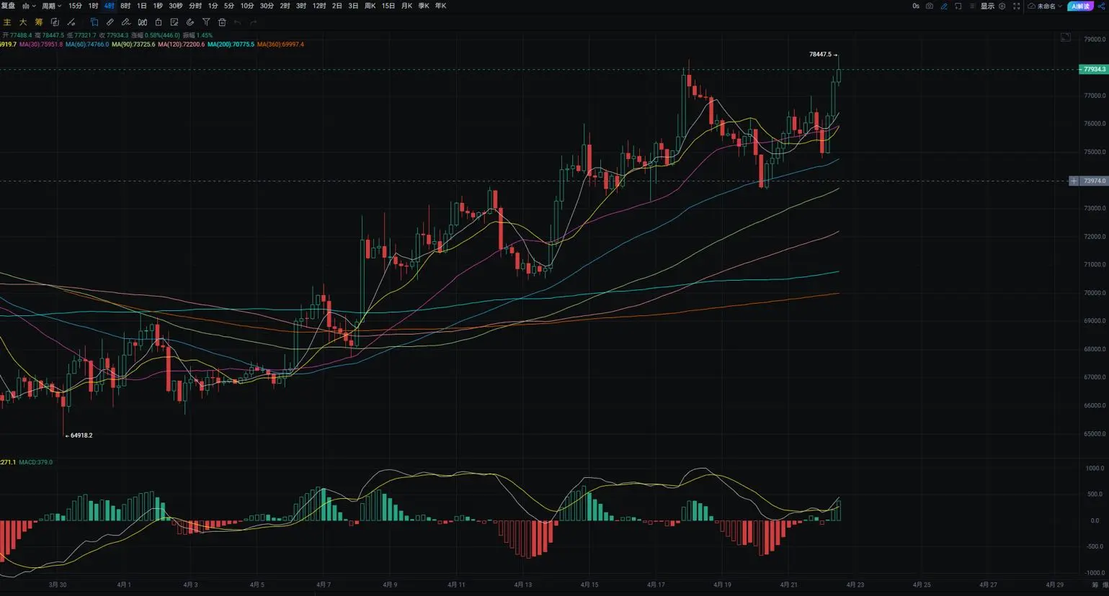Open chart settings hexagon icon

click(1002, 6)
